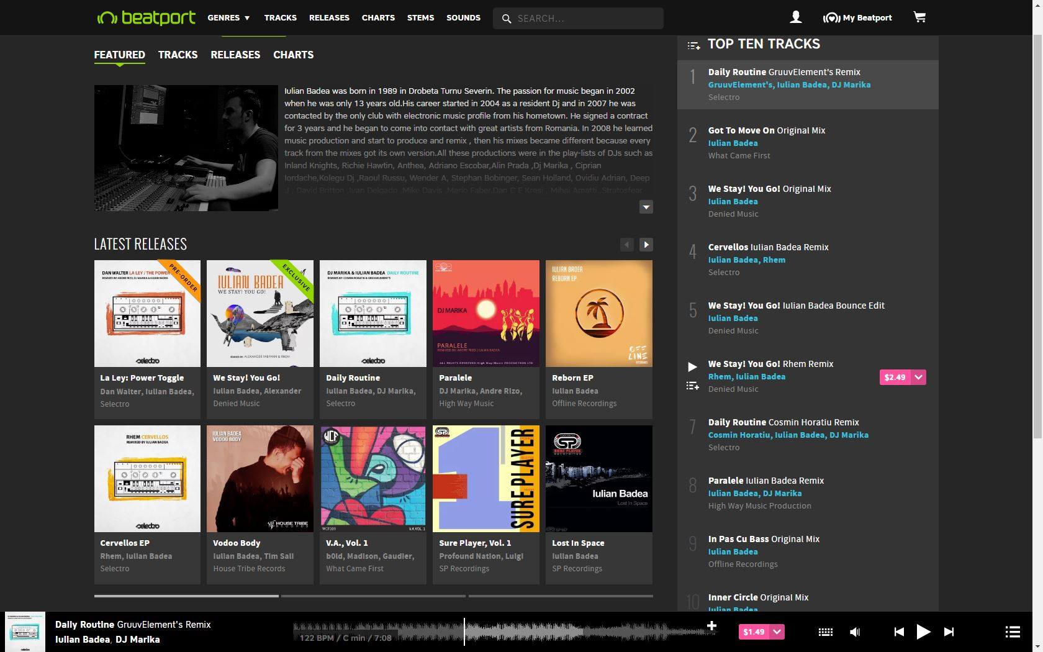
Task: Skip to previous track in player
Action: point(899,632)
